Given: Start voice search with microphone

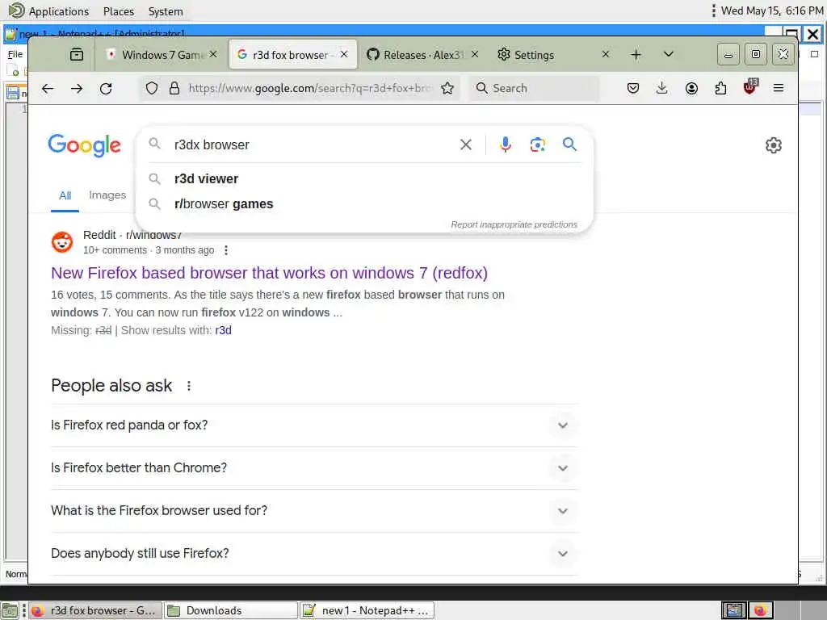Looking at the screenshot, I should point(506,145).
